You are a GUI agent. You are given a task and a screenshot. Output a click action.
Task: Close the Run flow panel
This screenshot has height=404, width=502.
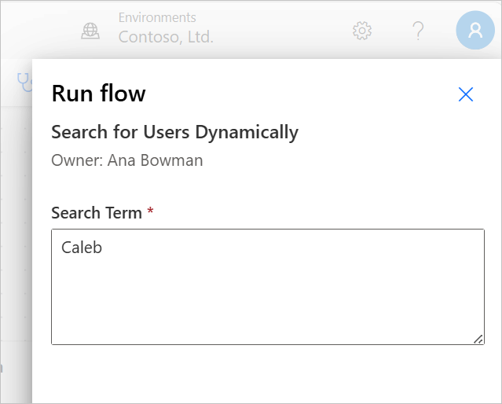pos(466,94)
